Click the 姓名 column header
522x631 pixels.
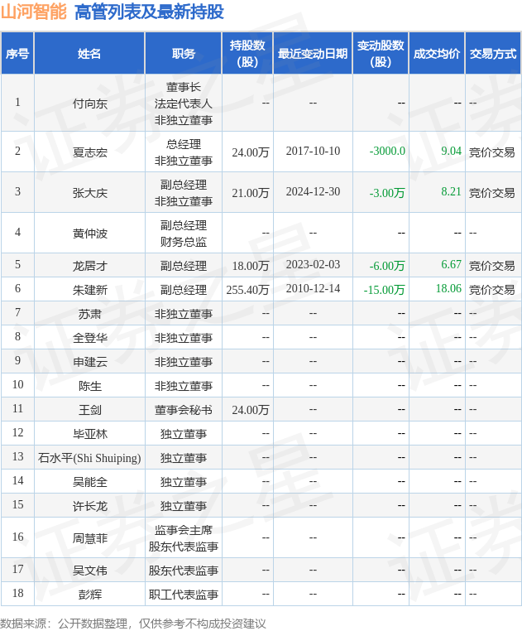(89, 54)
